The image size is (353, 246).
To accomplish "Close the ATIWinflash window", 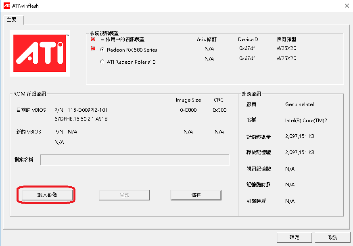I will coord(347,6).
